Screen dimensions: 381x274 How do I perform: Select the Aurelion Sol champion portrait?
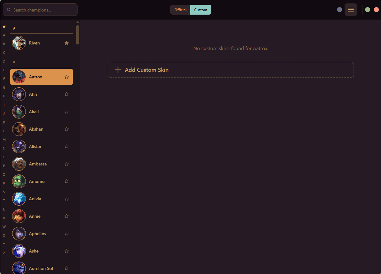[x=19, y=268]
